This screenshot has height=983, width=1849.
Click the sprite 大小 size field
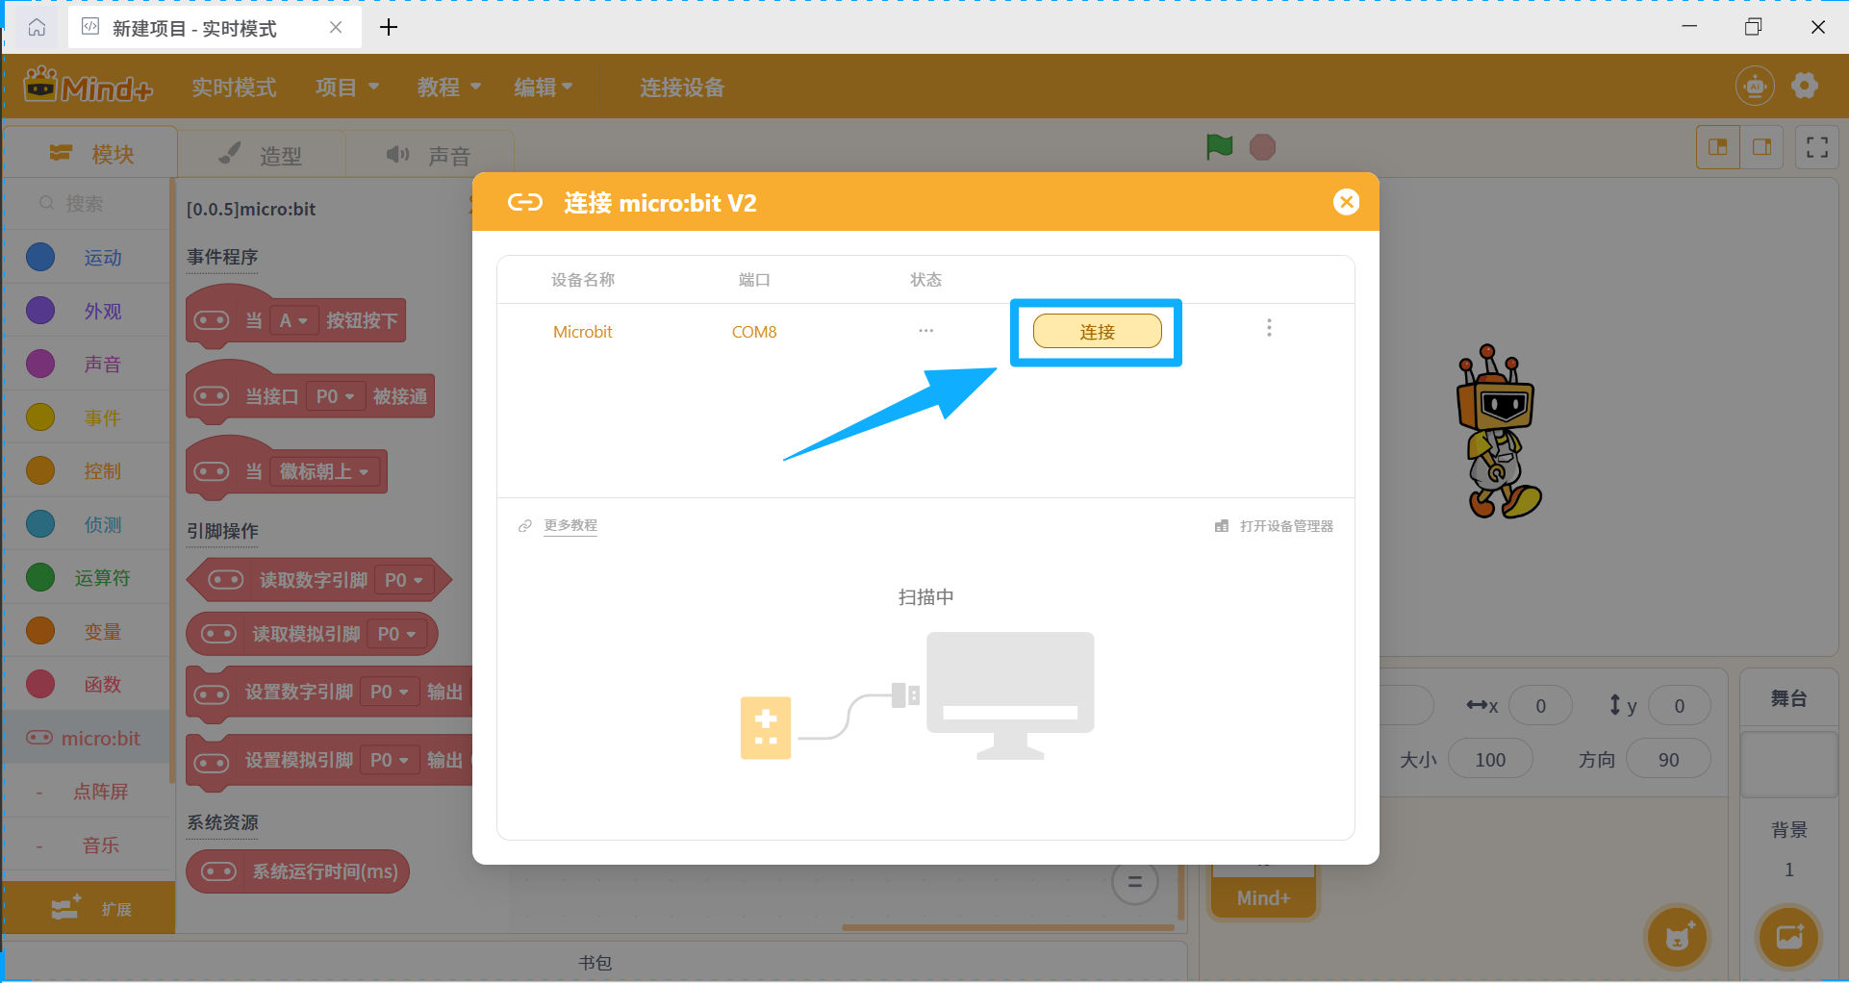click(1490, 760)
